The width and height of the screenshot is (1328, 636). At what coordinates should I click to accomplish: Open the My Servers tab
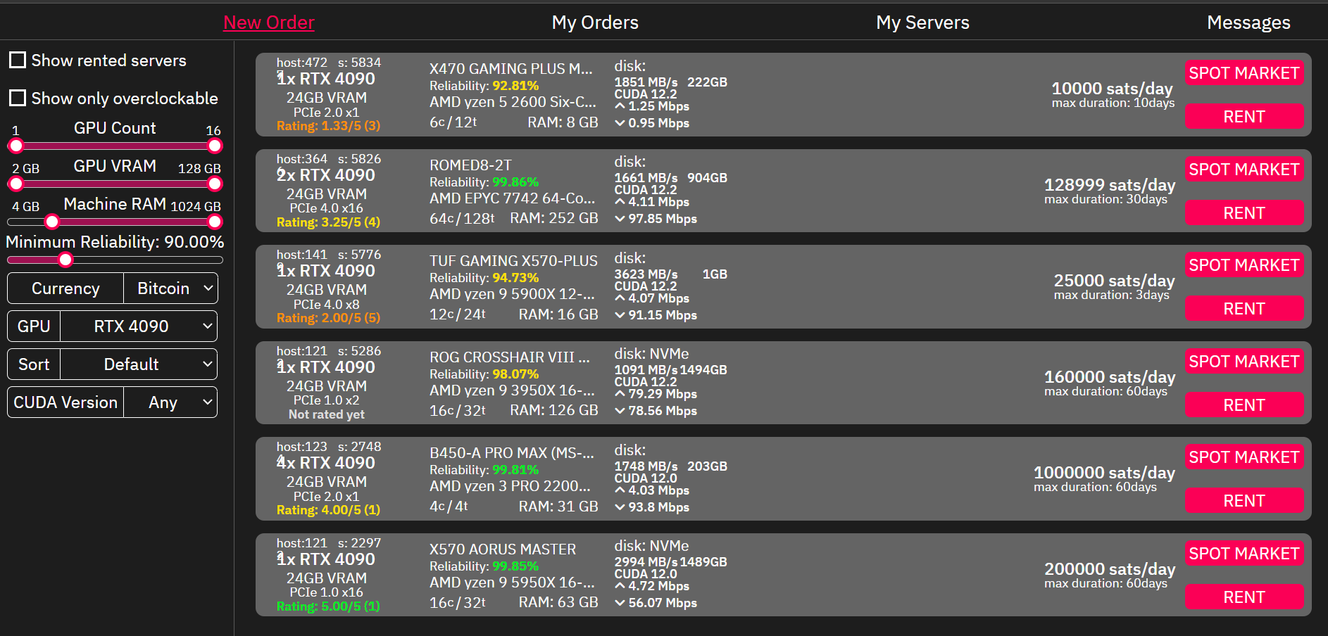point(922,23)
